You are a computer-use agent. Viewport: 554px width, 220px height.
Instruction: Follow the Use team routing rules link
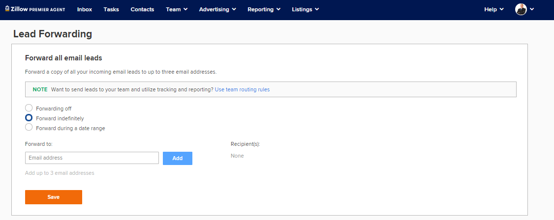point(242,89)
